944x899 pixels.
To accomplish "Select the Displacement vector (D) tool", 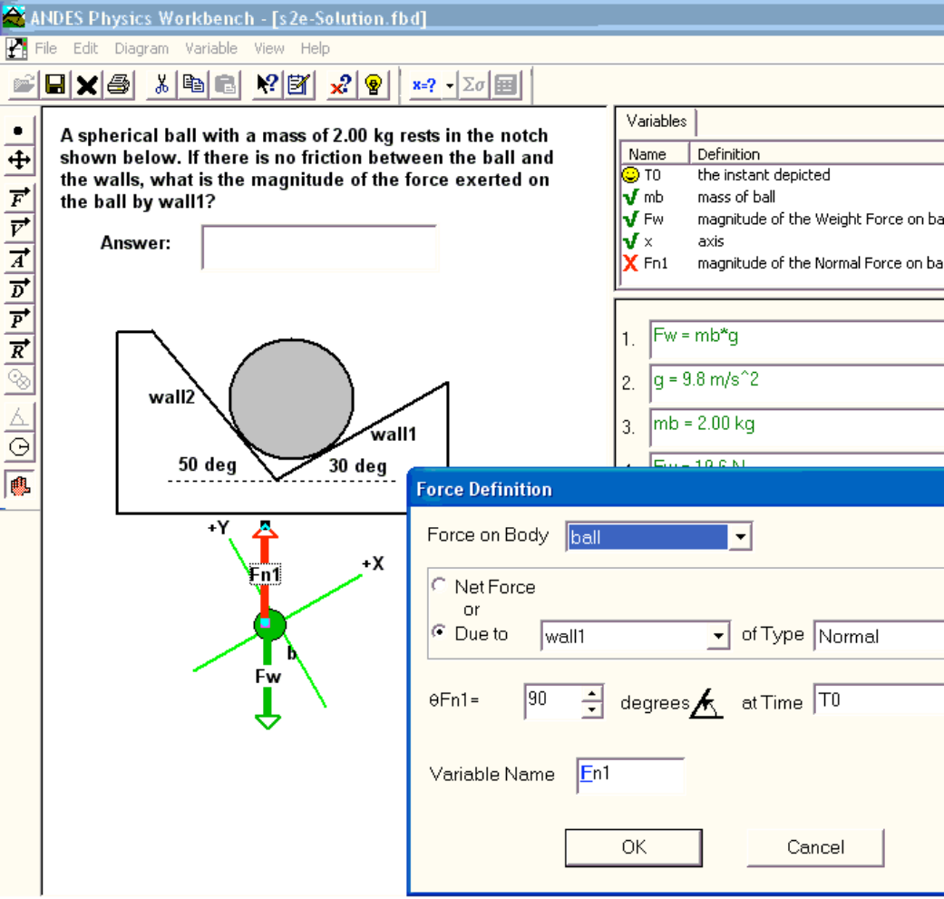I will pyautogui.click(x=19, y=289).
